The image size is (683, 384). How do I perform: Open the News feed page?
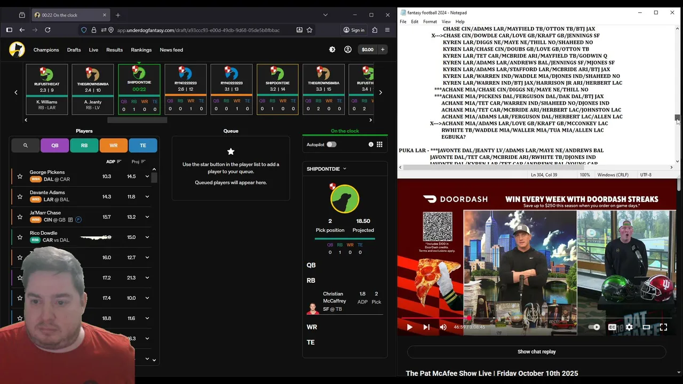(x=171, y=50)
